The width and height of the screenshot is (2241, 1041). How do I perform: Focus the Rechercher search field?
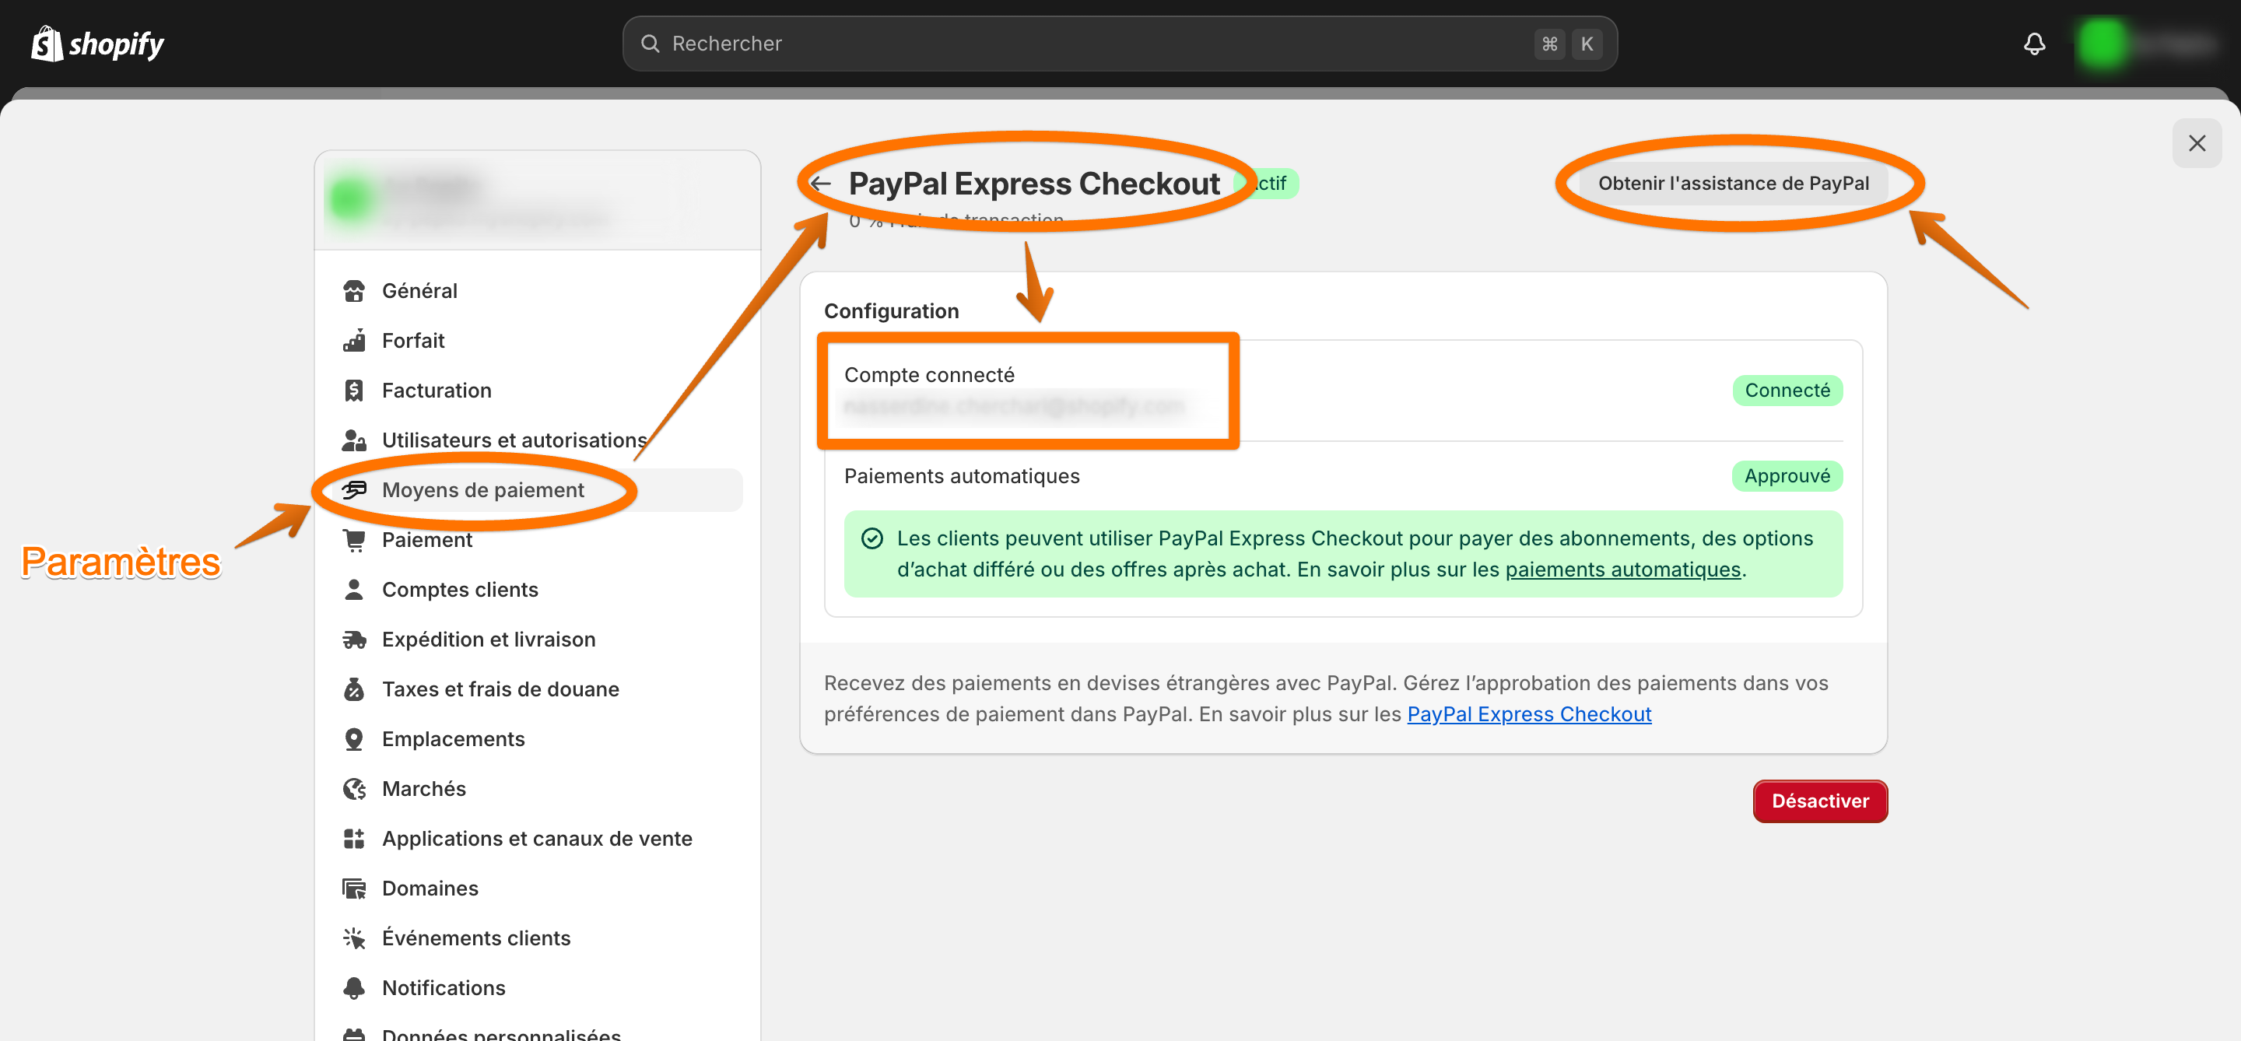click(x=1120, y=44)
